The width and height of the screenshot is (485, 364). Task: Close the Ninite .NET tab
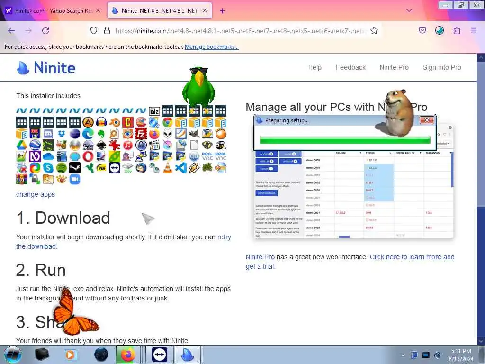point(205,10)
